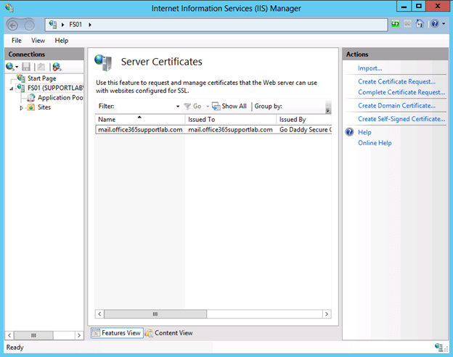Click the Up folder icon in Connections

(x=41, y=67)
